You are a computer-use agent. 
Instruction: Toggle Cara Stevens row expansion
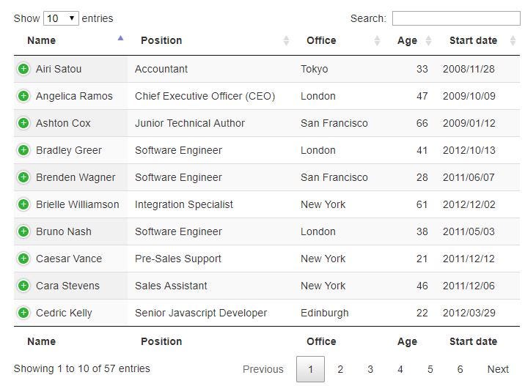click(x=23, y=286)
